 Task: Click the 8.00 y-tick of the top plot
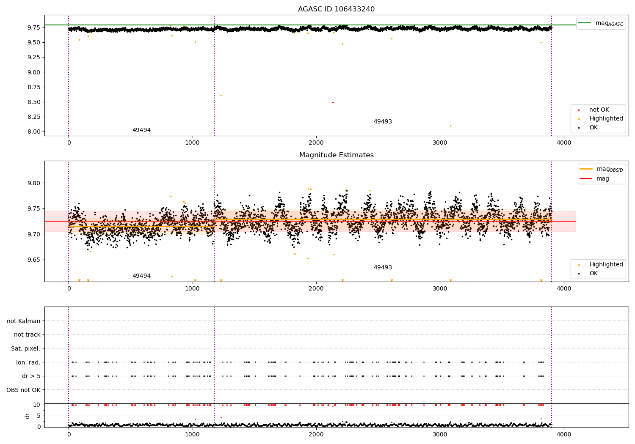pyautogui.click(x=34, y=132)
